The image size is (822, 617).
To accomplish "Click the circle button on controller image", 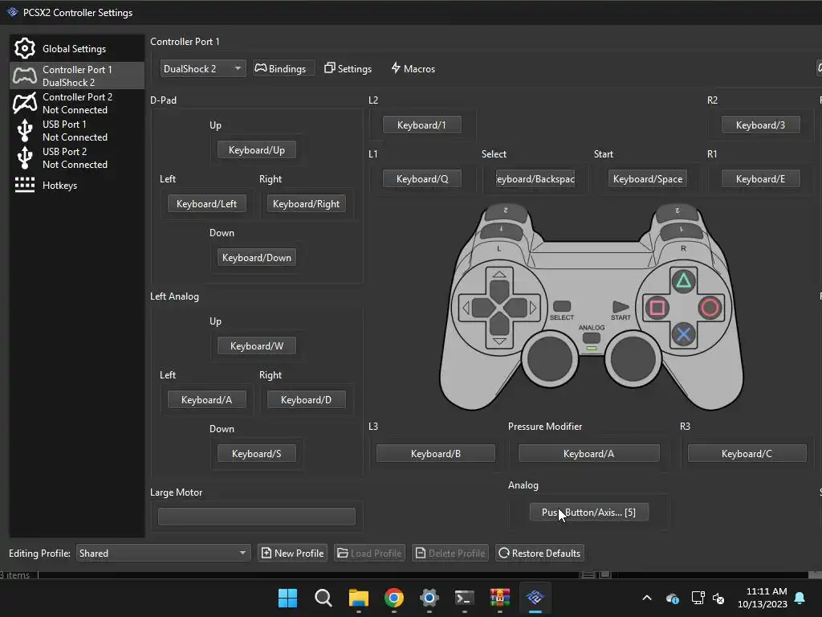I will coord(710,308).
